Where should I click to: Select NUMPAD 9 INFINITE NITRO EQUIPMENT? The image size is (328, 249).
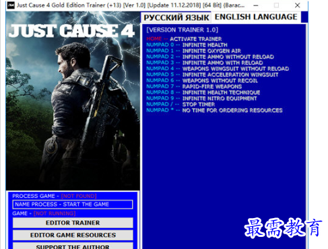point(201,98)
